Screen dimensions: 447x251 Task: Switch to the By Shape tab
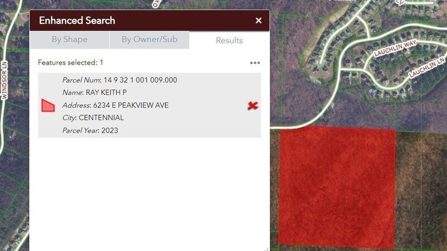coord(69,40)
